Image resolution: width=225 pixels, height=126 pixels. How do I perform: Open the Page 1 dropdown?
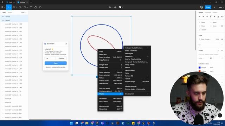coord(24,13)
